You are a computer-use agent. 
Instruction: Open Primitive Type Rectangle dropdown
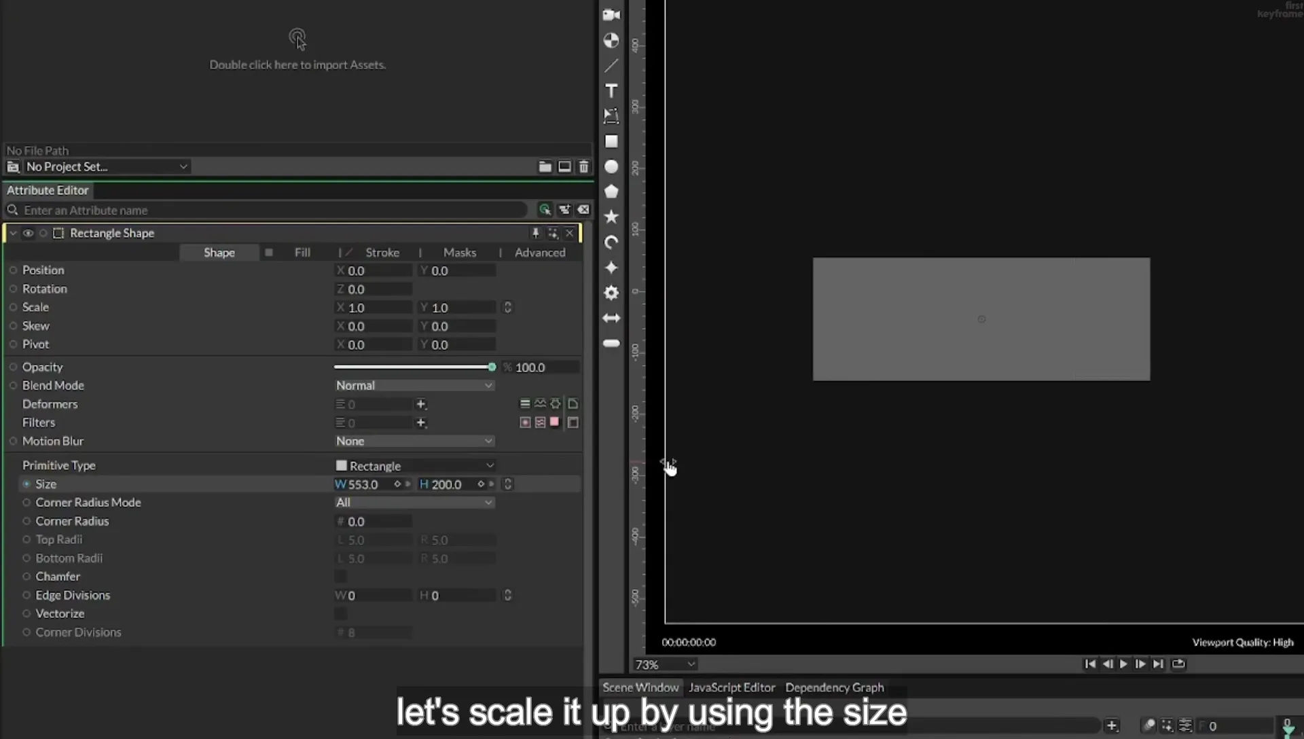coord(414,465)
